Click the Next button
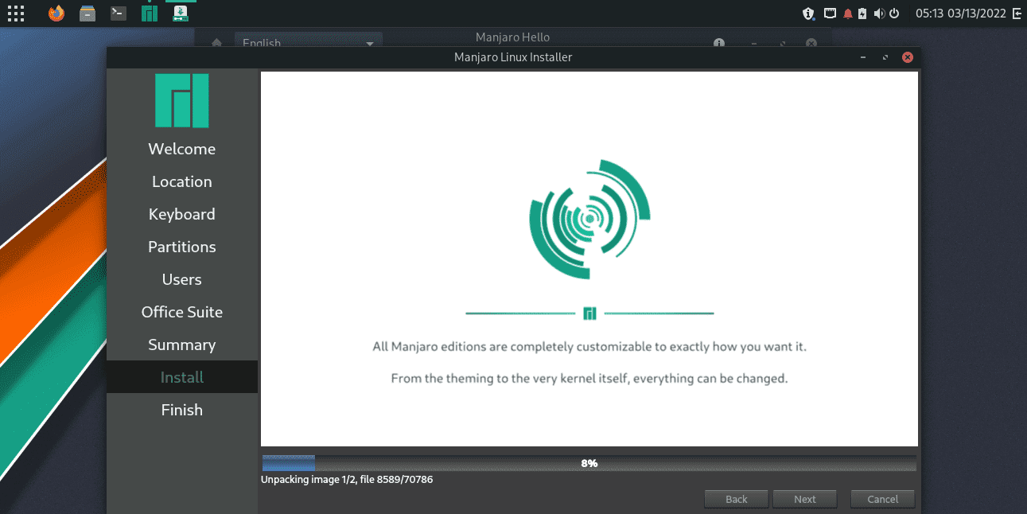Screen dimensions: 1027x514 pos(805,499)
